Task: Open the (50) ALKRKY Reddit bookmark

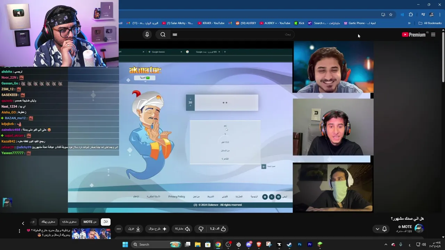Action: pos(246,23)
